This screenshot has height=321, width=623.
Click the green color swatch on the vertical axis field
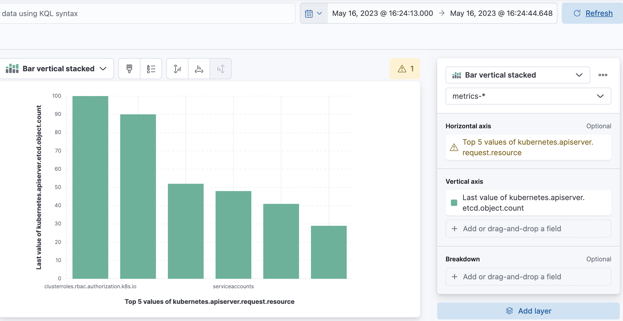click(454, 203)
